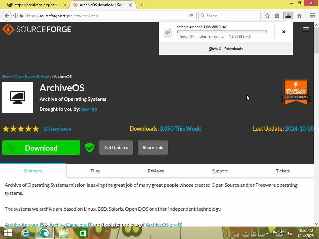Click the 2024-10-30 last update link

[299, 129]
